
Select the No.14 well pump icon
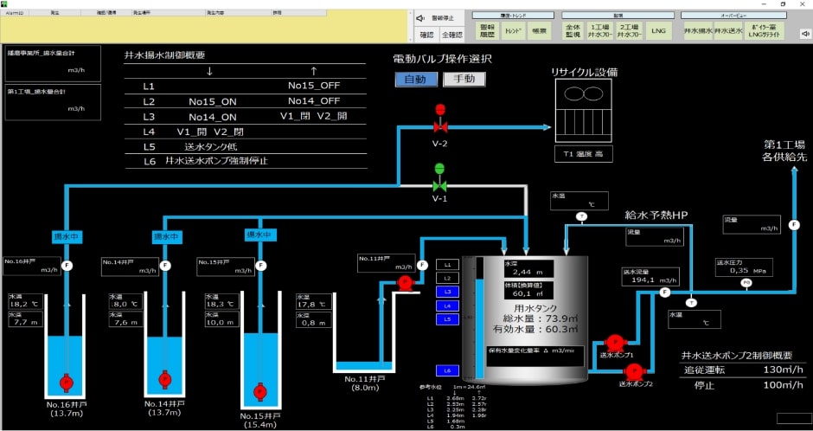coord(165,379)
